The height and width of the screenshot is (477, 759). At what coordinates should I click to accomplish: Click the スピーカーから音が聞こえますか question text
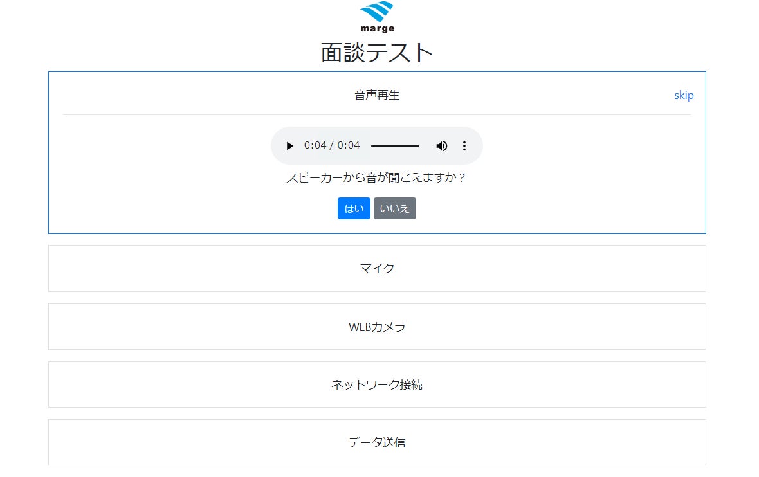376,177
